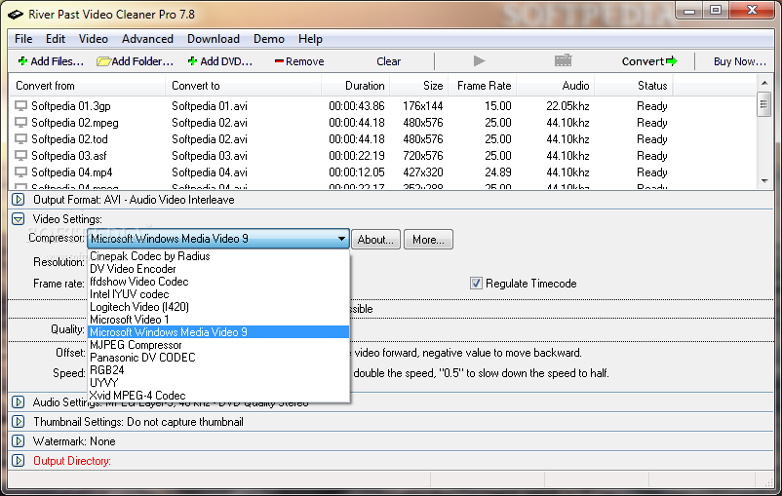Sort by the Duration column header
Screen dimensions: 782x496
[355, 86]
